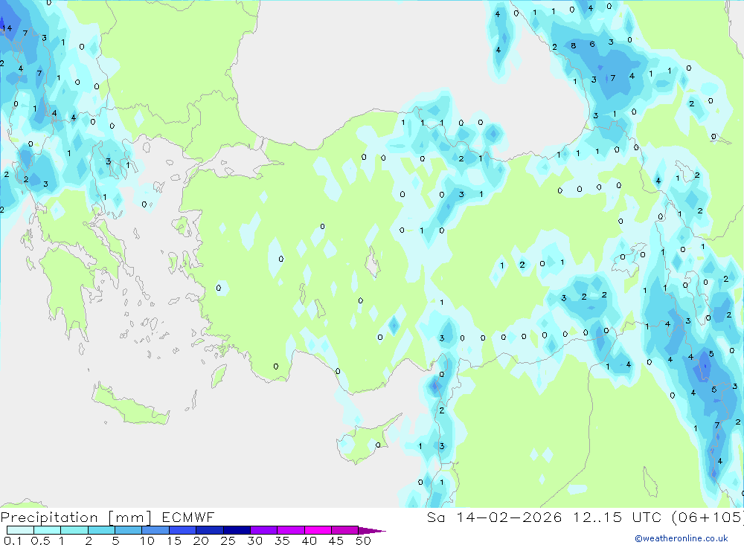
Task: Click the "12..15 UTC" time text
Action: [x=617, y=517]
